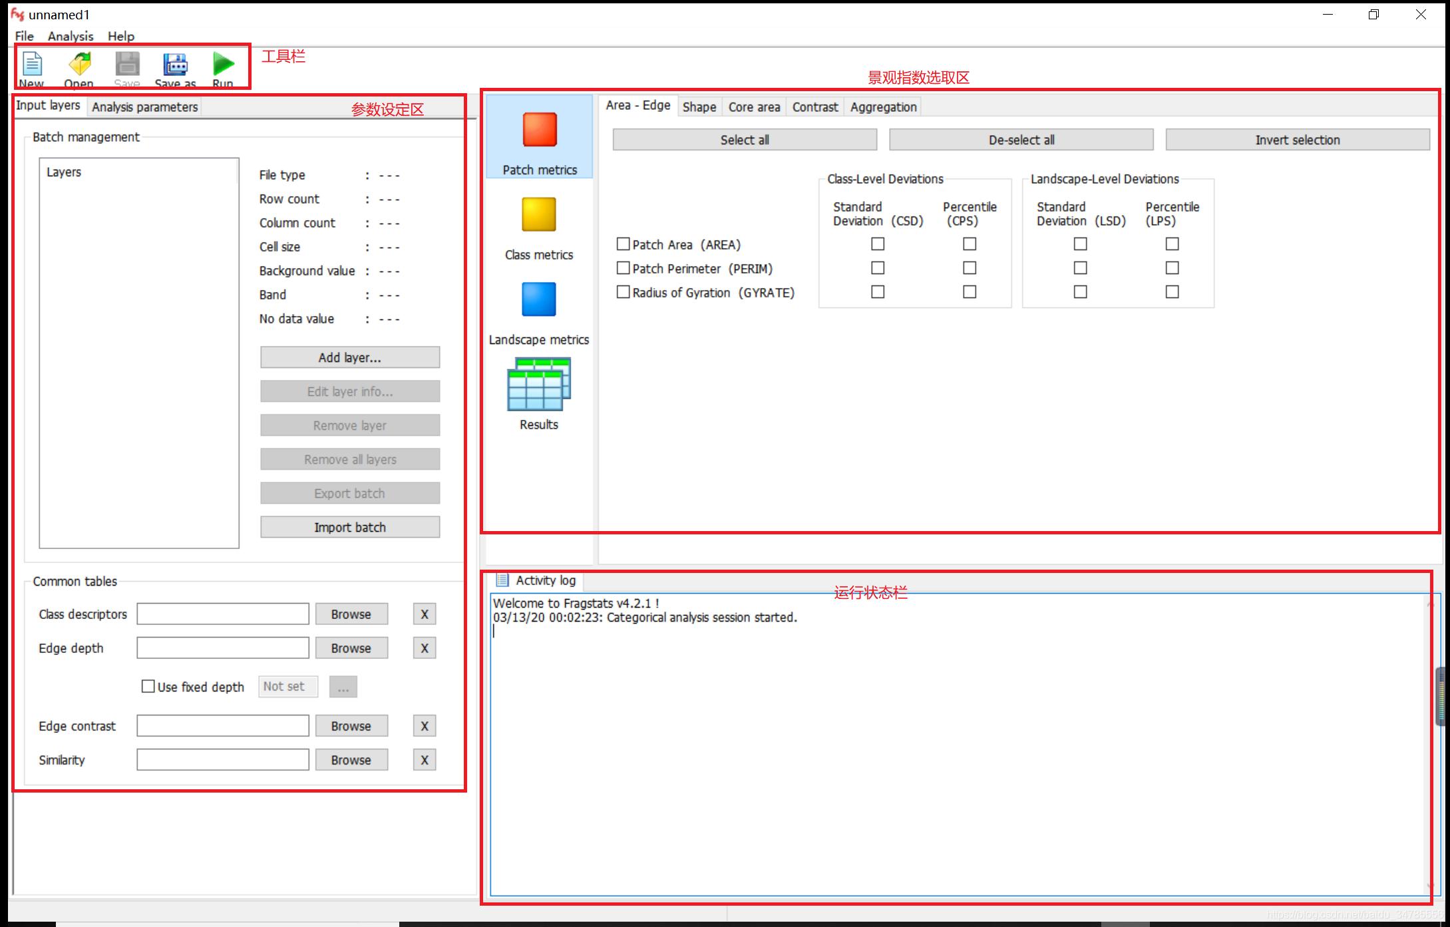The height and width of the screenshot is (927, 1450).
Task: Click the Add layer... button
Action: (349, 357)
